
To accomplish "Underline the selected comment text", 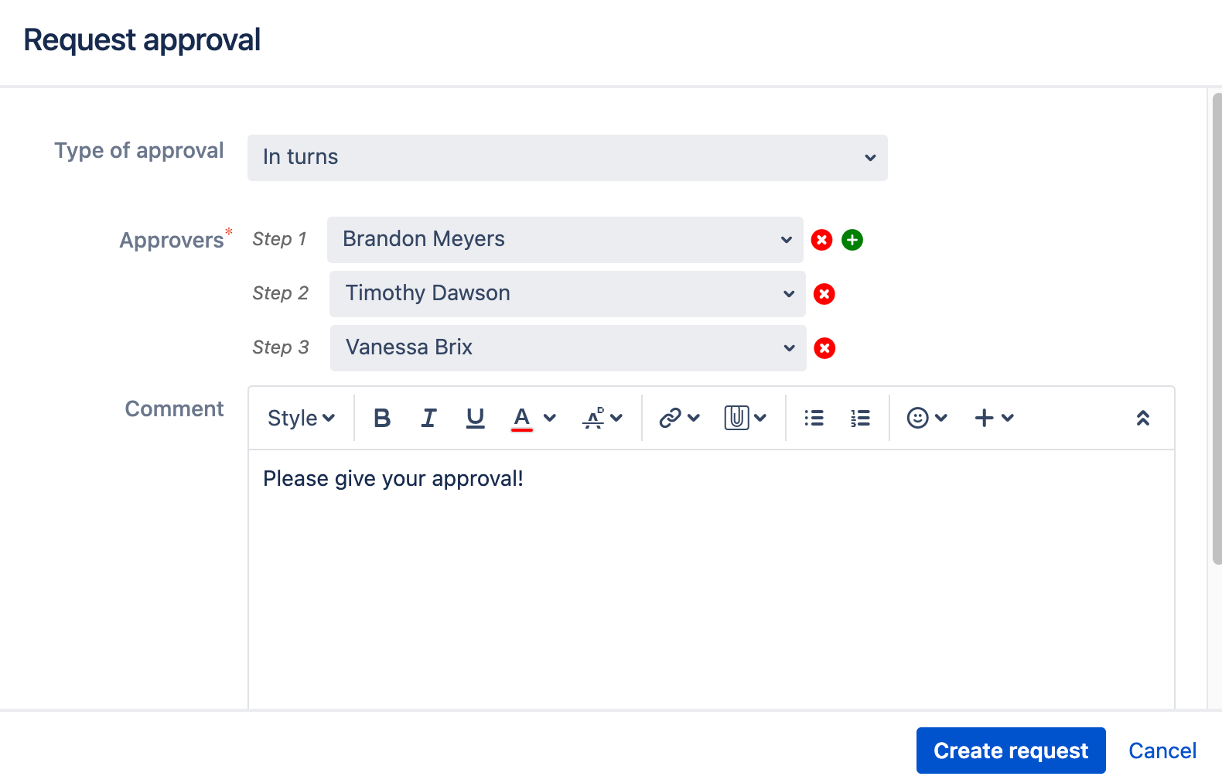I will (475, 418).
